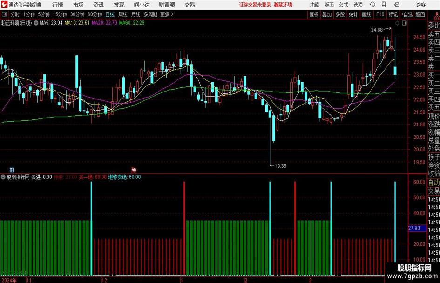Open the 功能 menu
Screen dimensions: 440x283
point(315,5)
